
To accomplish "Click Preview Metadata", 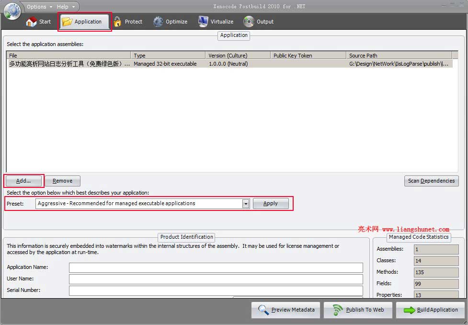I will tap(285, 310).
